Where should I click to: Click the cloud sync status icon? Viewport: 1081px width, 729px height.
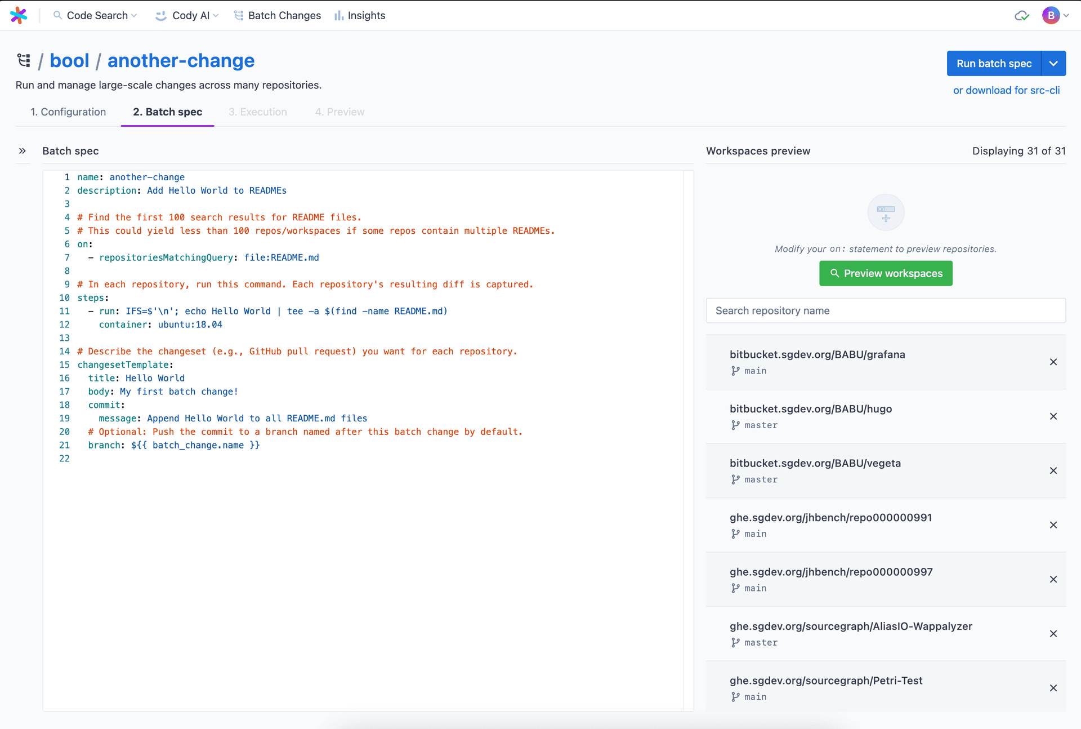[x=1022, y=16]
